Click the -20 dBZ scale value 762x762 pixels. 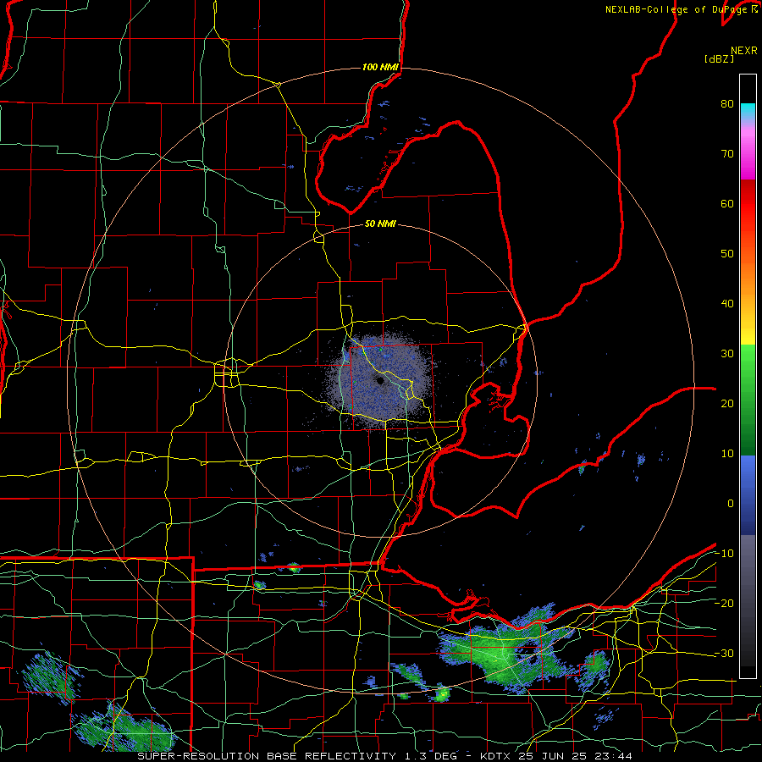[x=724, y=604]
